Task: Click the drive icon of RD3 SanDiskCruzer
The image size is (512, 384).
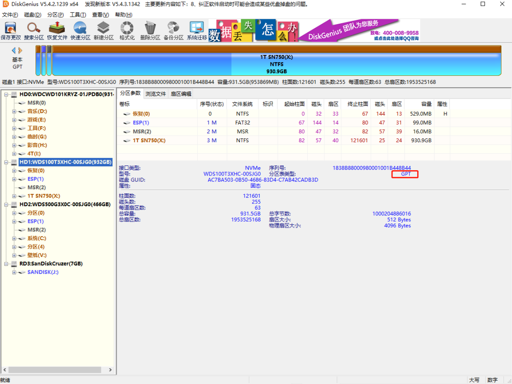Action: pos(14,264)
